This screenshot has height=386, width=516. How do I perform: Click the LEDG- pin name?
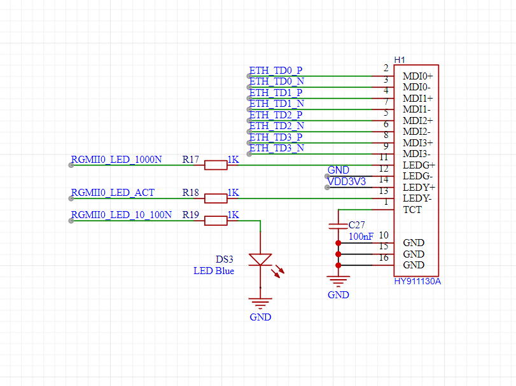pos(417,176)
